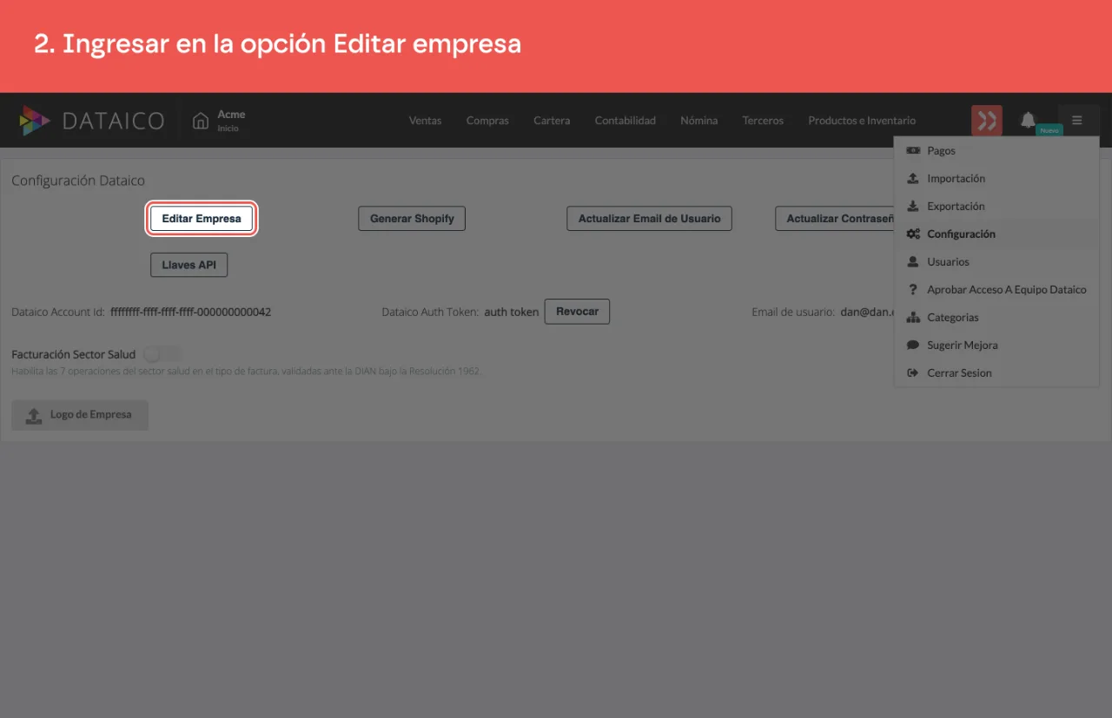Click the Configuración gears icon
This screenshot has width=1112, height=718.
pos(913,234)
